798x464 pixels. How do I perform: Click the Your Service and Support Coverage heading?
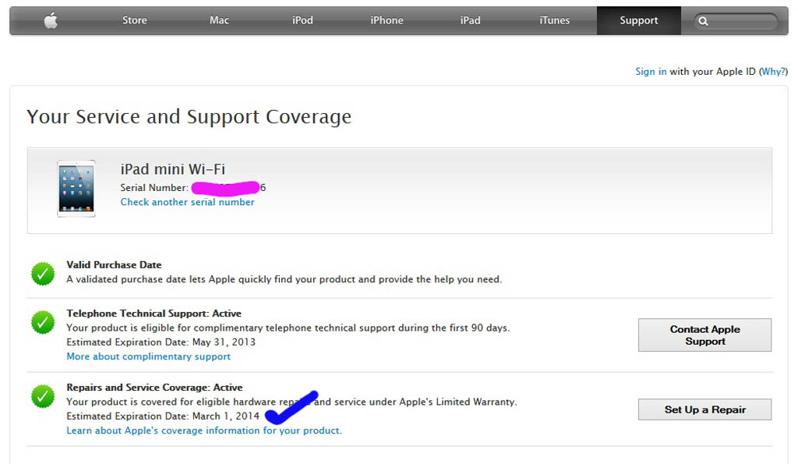click(x=189, y=117)
